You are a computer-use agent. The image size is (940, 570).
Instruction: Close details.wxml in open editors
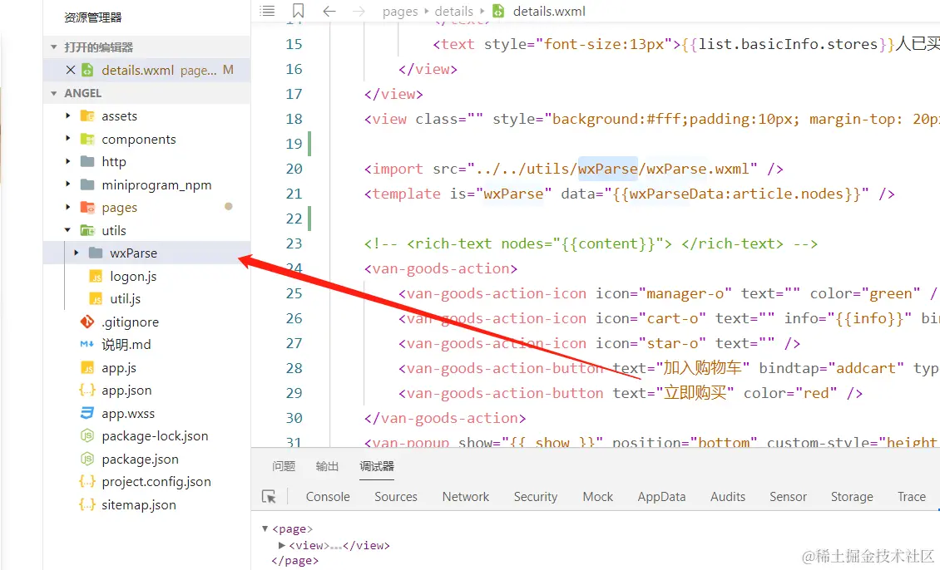(70, 70)
